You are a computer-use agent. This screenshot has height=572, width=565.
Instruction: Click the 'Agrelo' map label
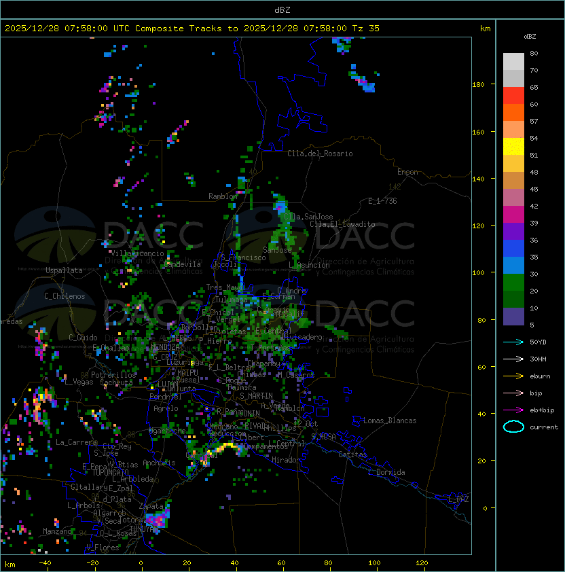pos(166,408)
